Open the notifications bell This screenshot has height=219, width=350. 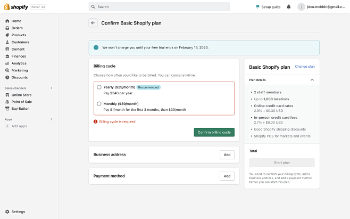click(x=289, y=7)
